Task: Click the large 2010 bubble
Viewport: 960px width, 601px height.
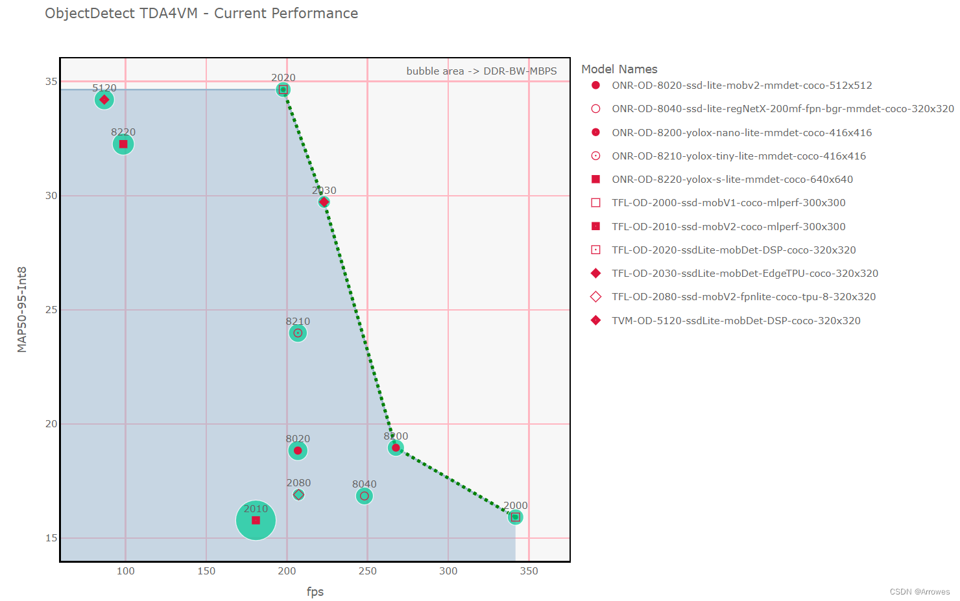Action: 256,520
